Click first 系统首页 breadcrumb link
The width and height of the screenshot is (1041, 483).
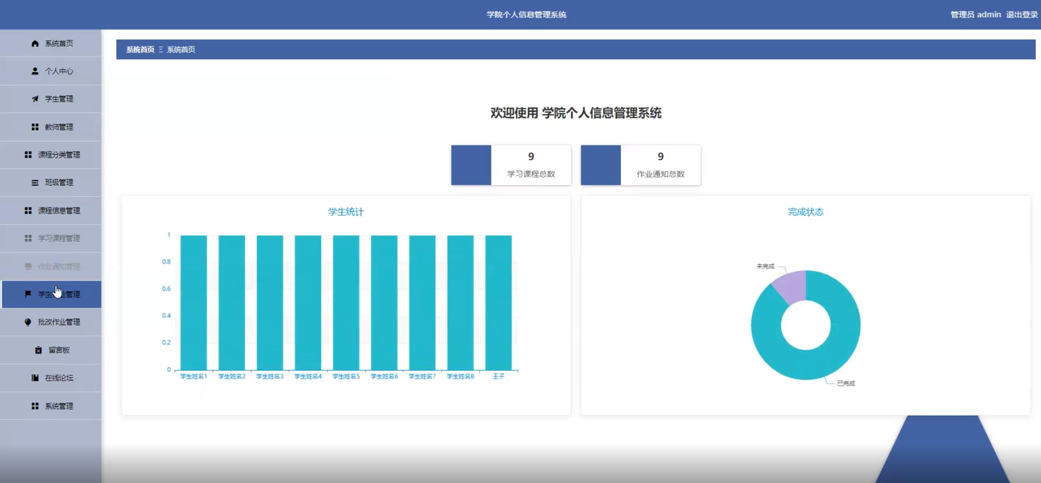pos(140,49)
